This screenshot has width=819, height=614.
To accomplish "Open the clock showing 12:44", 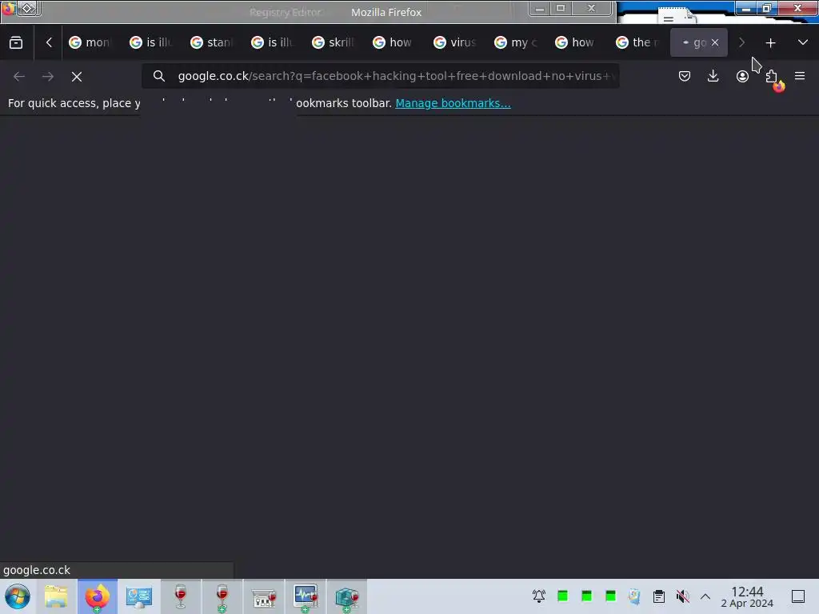I will 747,596.
